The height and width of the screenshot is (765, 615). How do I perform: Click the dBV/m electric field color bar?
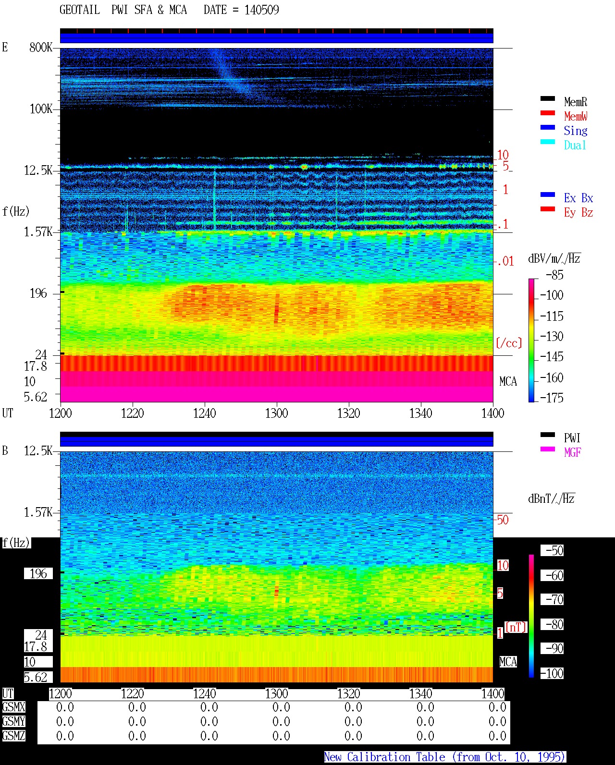(x=531, y=340)
